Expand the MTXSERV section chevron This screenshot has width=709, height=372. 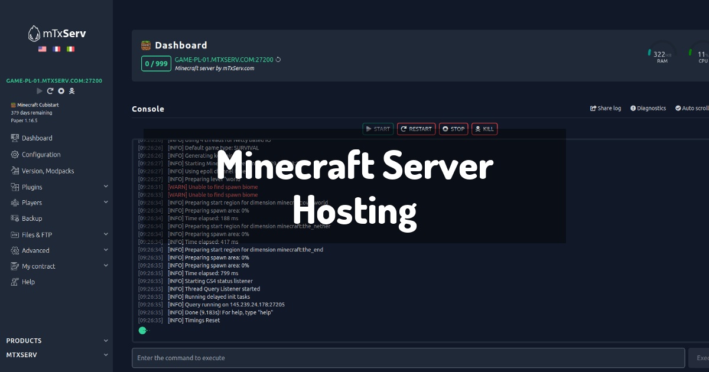pyautogui.click(x=106, y=355)
